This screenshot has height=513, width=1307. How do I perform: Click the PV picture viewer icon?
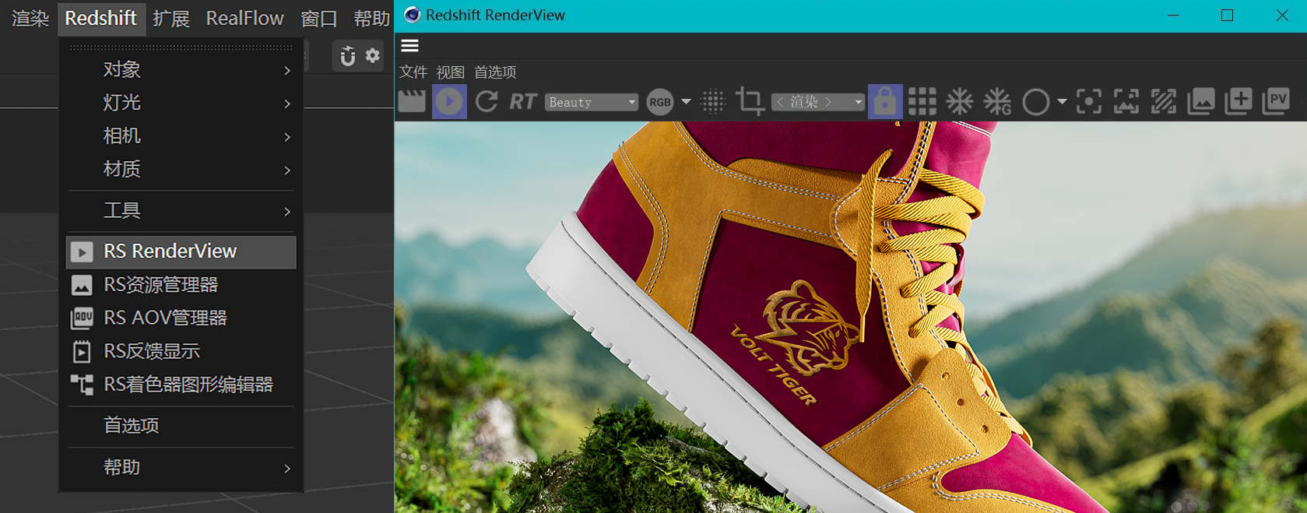coord(1276,101)
